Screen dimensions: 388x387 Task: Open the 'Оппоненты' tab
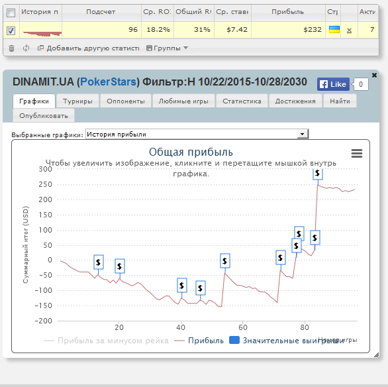126,101
